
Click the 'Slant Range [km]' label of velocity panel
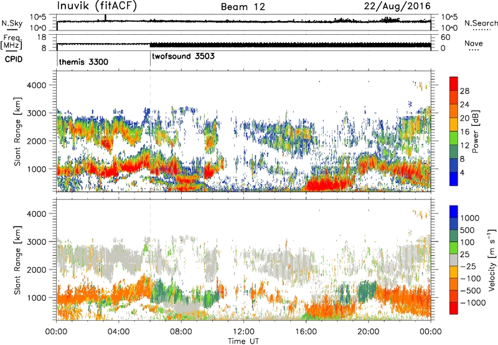click(17, 260)
